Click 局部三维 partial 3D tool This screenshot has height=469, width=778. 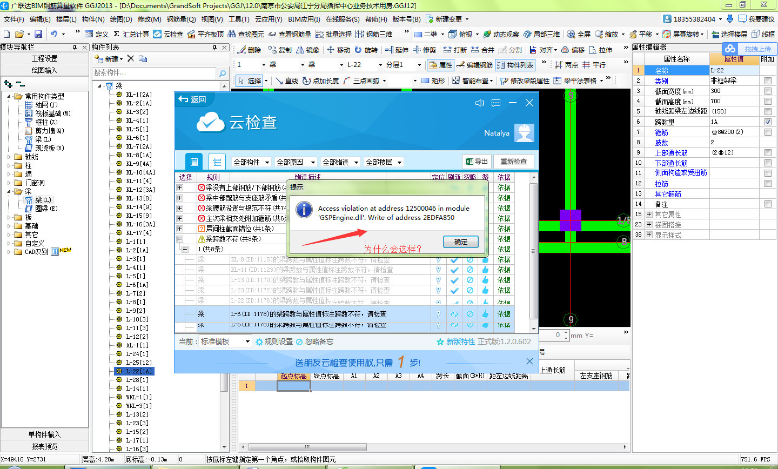click(x=541, y=34)
